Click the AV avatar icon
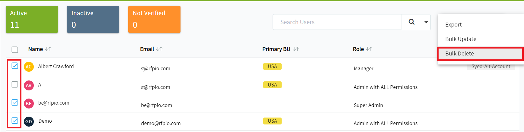Screen dimensions: 524x132 29,85
